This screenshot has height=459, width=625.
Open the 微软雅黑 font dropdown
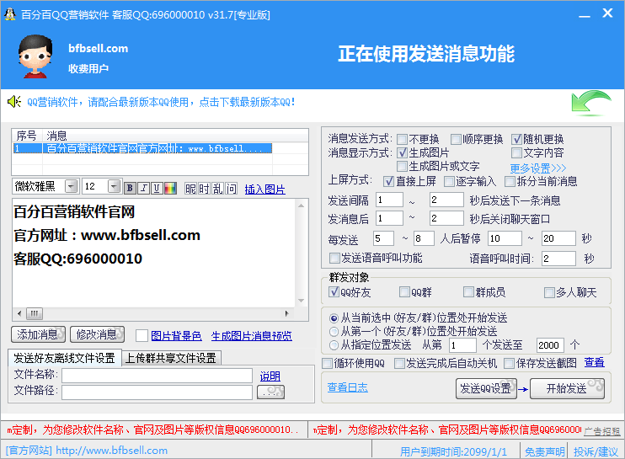71,187
